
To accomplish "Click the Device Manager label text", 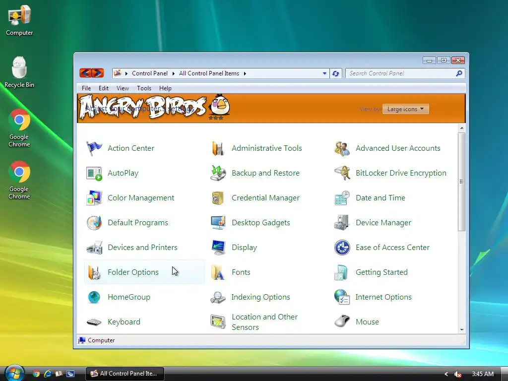I will 383,223.
